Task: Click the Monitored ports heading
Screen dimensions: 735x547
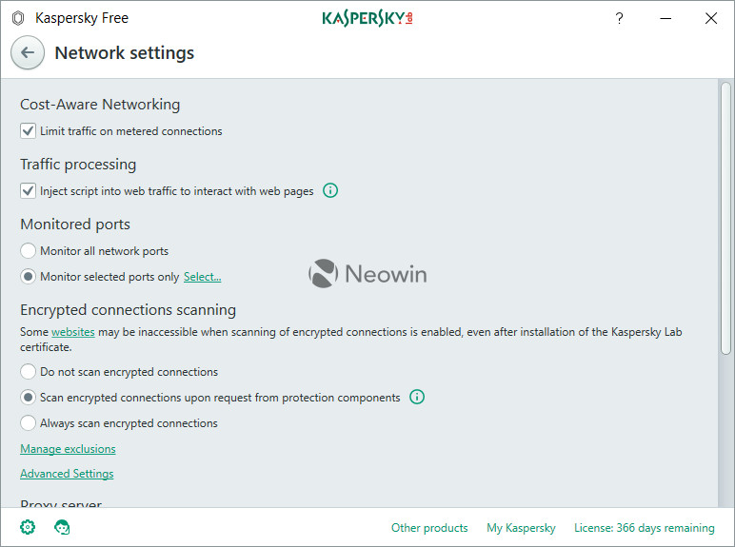Action: tap(75, 225)
